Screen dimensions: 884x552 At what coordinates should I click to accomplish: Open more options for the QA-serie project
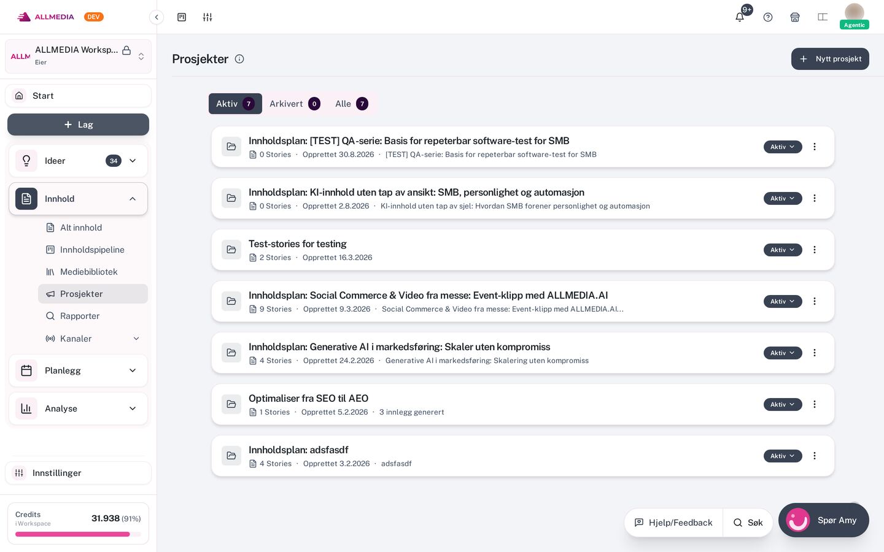[x=815, y=147]
